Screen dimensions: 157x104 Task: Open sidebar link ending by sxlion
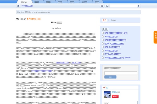tap(117, 57)
